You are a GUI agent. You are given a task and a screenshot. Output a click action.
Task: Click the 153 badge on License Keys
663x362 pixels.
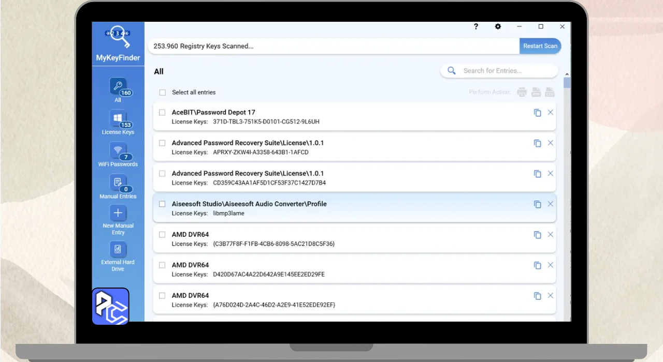[x=126, y=125]
